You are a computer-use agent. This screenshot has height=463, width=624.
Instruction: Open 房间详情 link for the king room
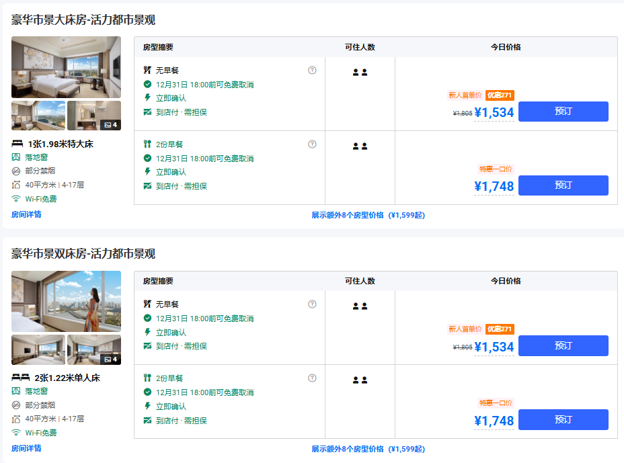[x=26, y=214]
